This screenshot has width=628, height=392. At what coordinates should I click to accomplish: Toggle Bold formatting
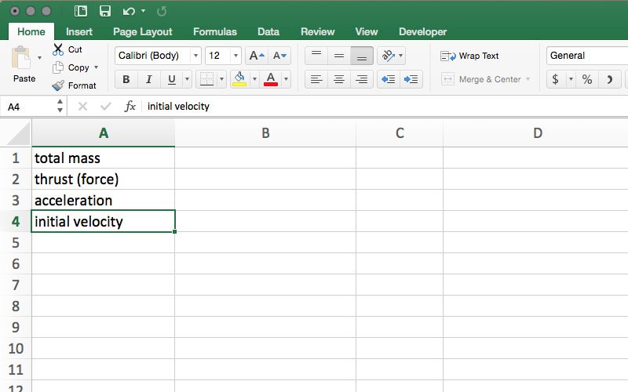click(x=126, y=79)
